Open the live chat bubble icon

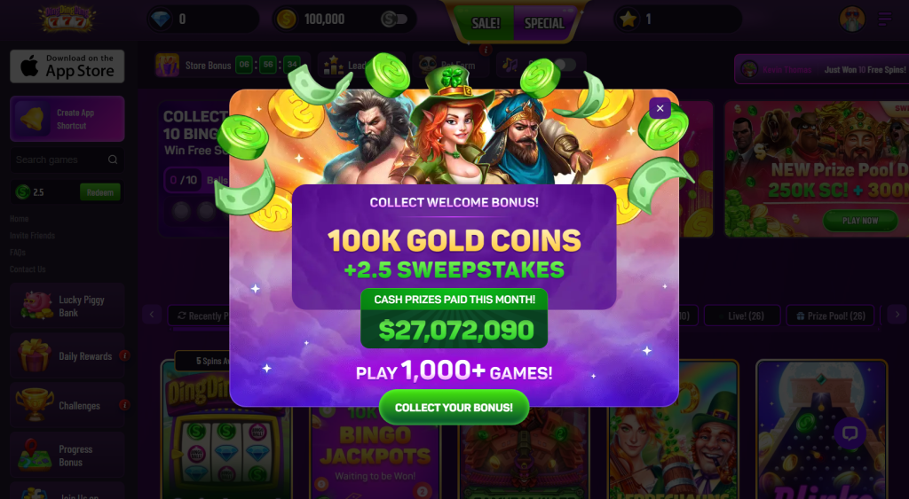tap(850, 433)
